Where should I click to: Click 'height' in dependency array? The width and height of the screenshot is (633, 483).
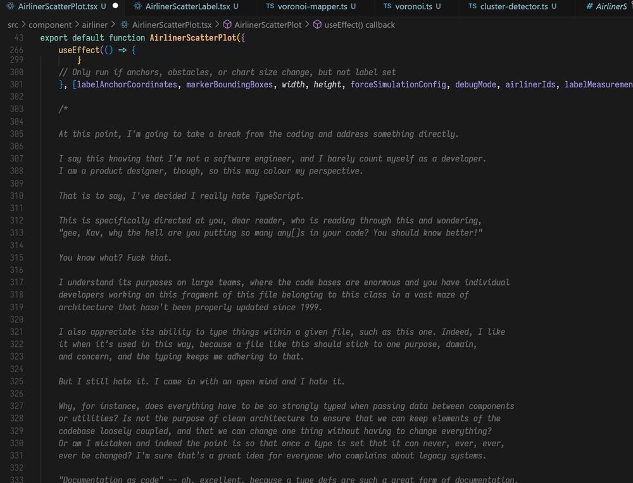point(327,84)
